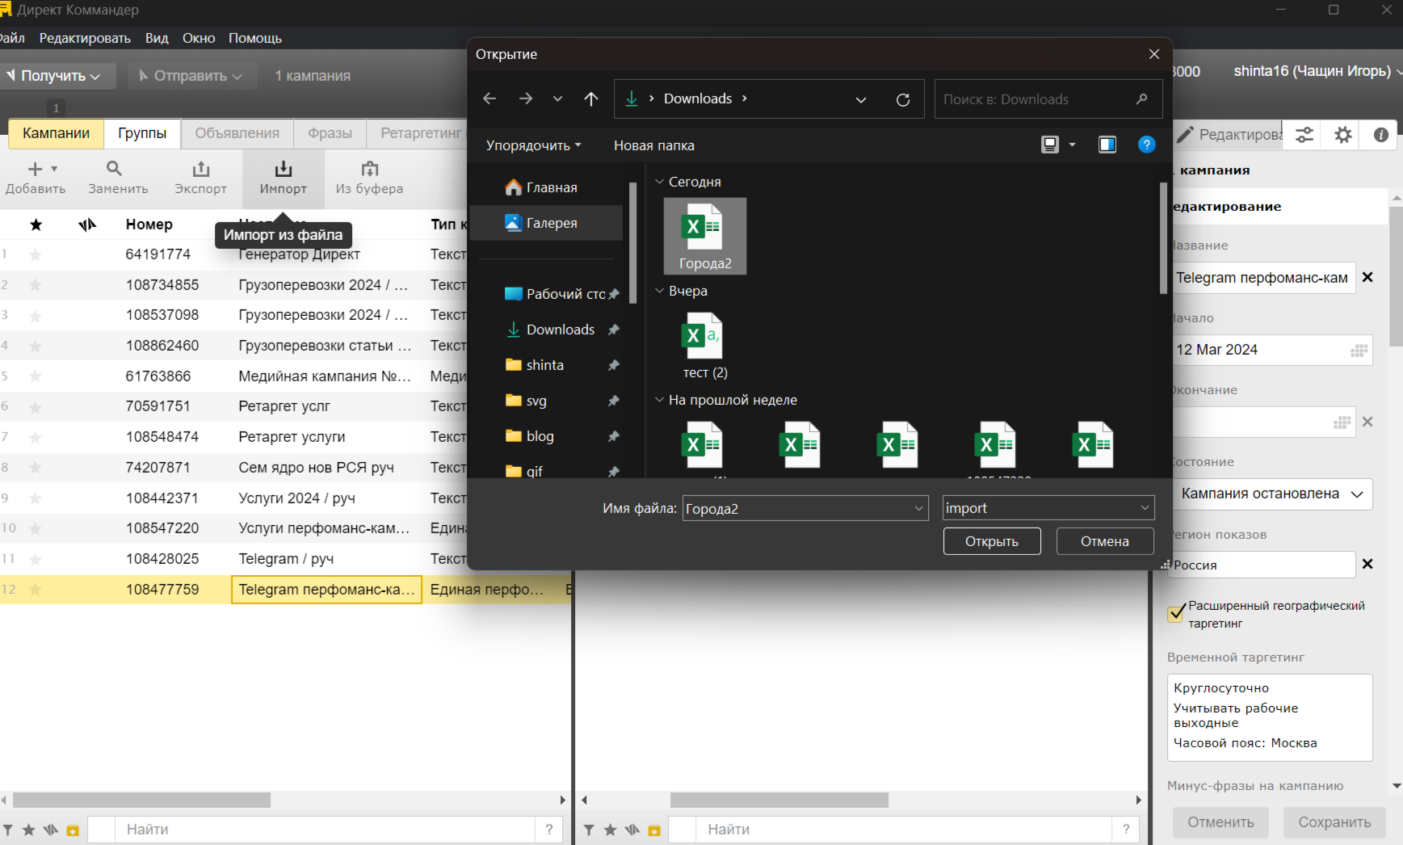This screenshot has height=845, width=1403.
Task: Go back in the Открытие dialog
Action: [x=489, y=99]
